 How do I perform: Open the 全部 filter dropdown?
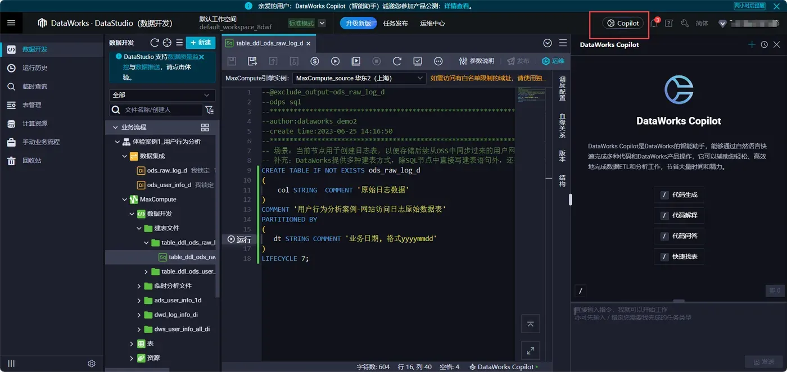pos(162,95)
